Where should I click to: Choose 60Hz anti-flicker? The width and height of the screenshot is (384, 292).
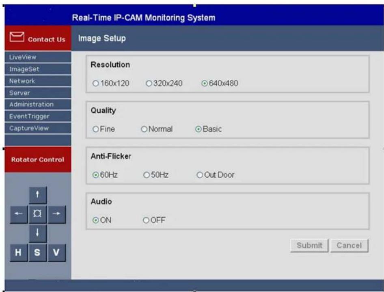95,175
